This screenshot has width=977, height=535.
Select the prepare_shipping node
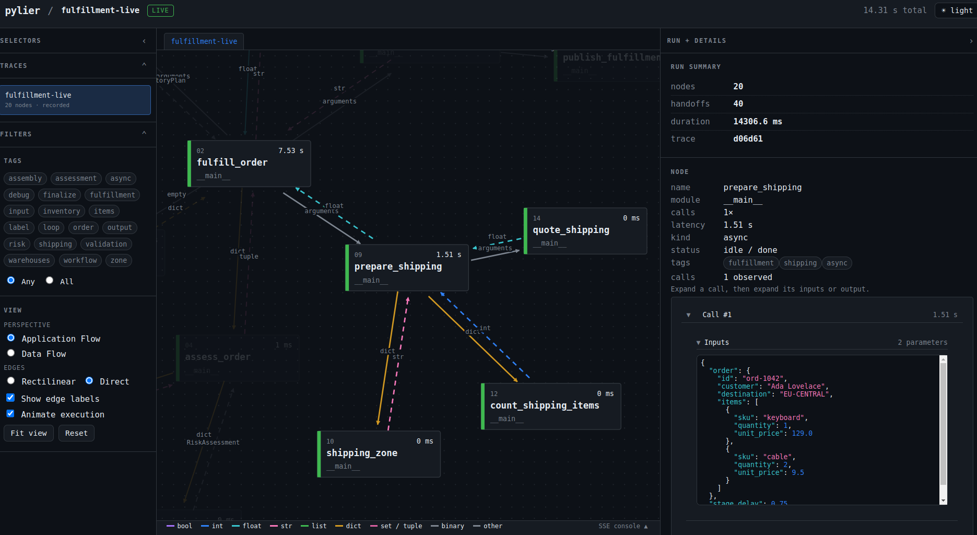tap(407, 267)
